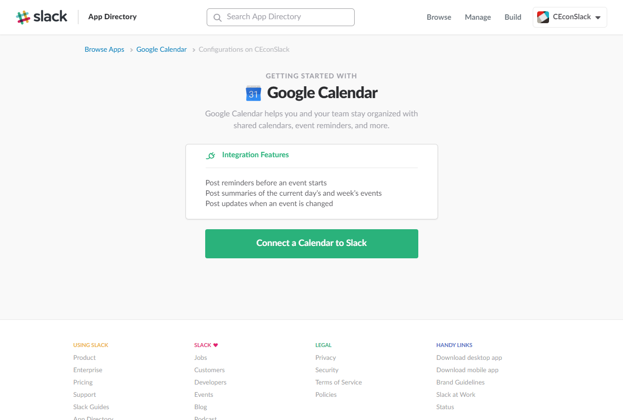Open the Developers footer link
This screenshot has width=623, height=420.
click(x=211, y=382)
